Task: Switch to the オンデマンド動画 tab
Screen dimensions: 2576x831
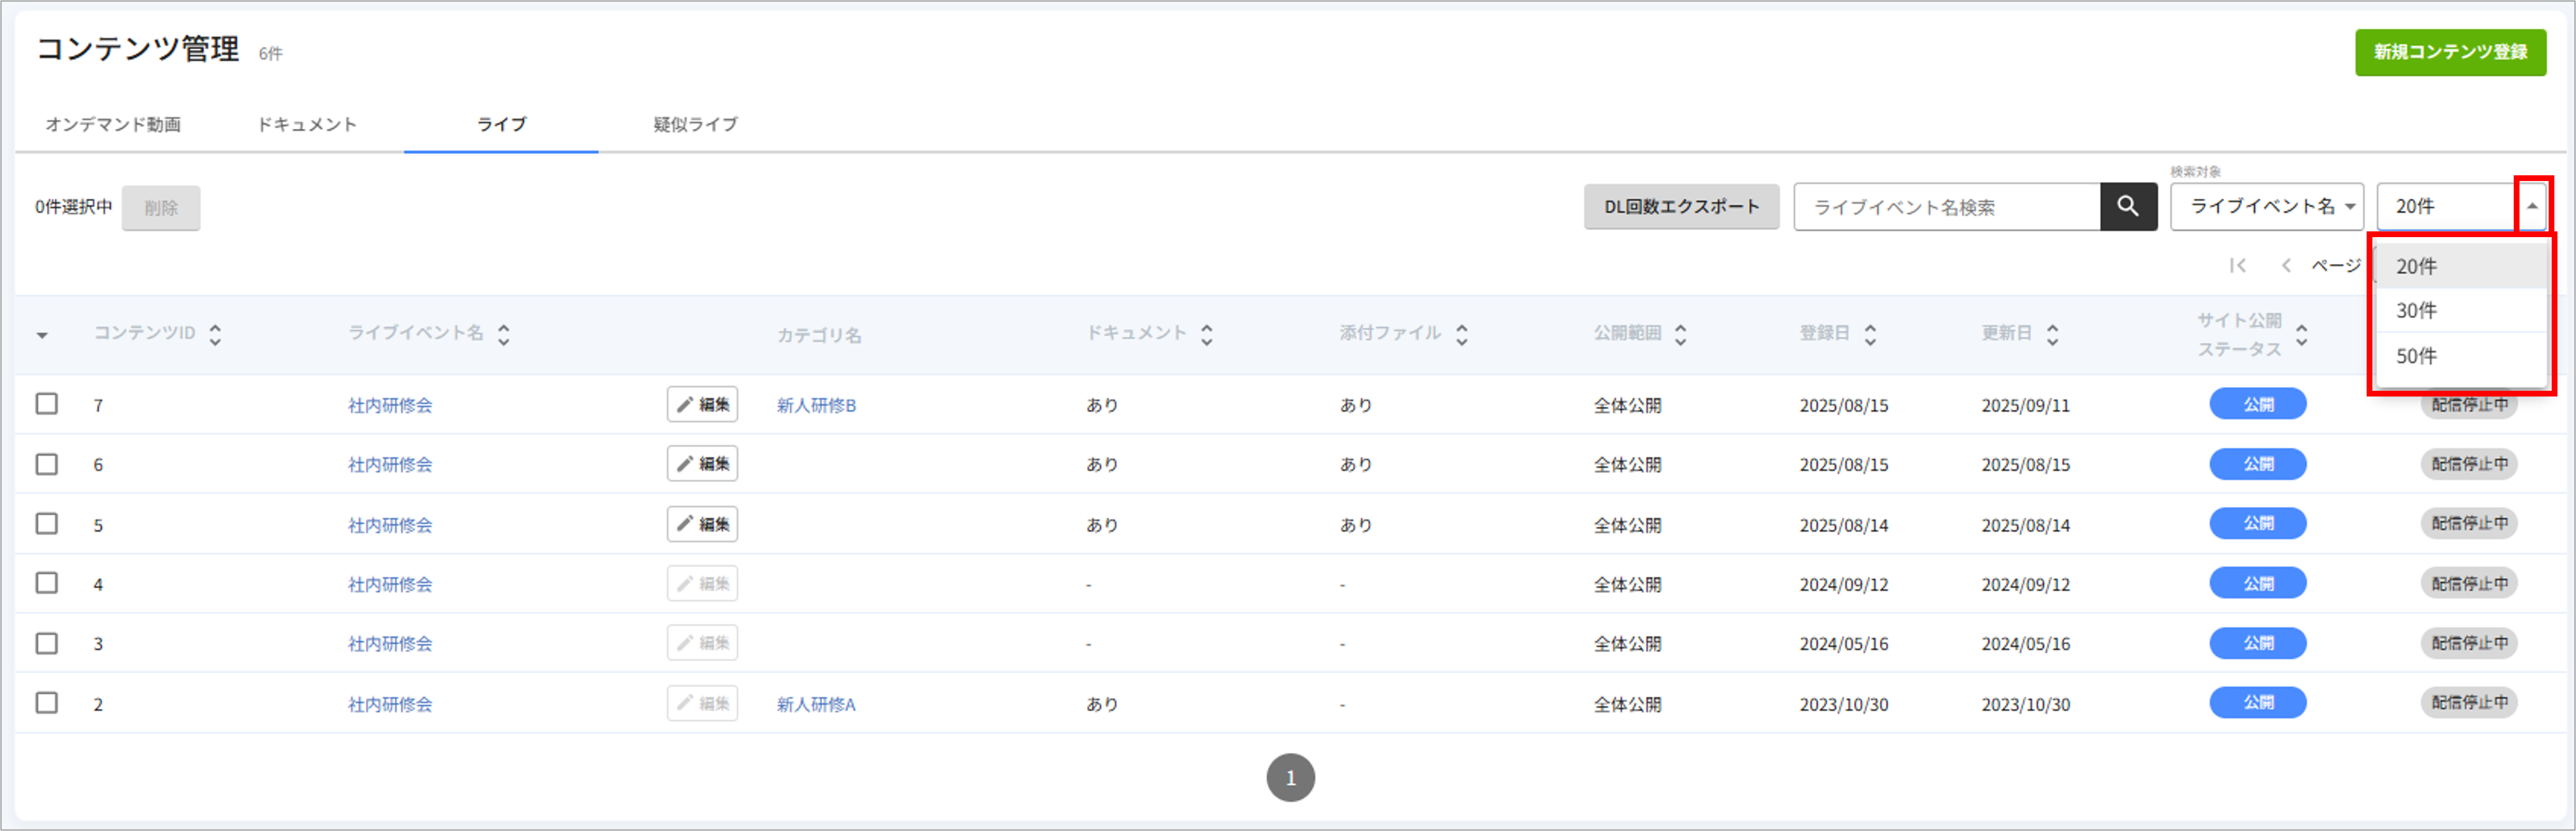Action: pos(113,124)
